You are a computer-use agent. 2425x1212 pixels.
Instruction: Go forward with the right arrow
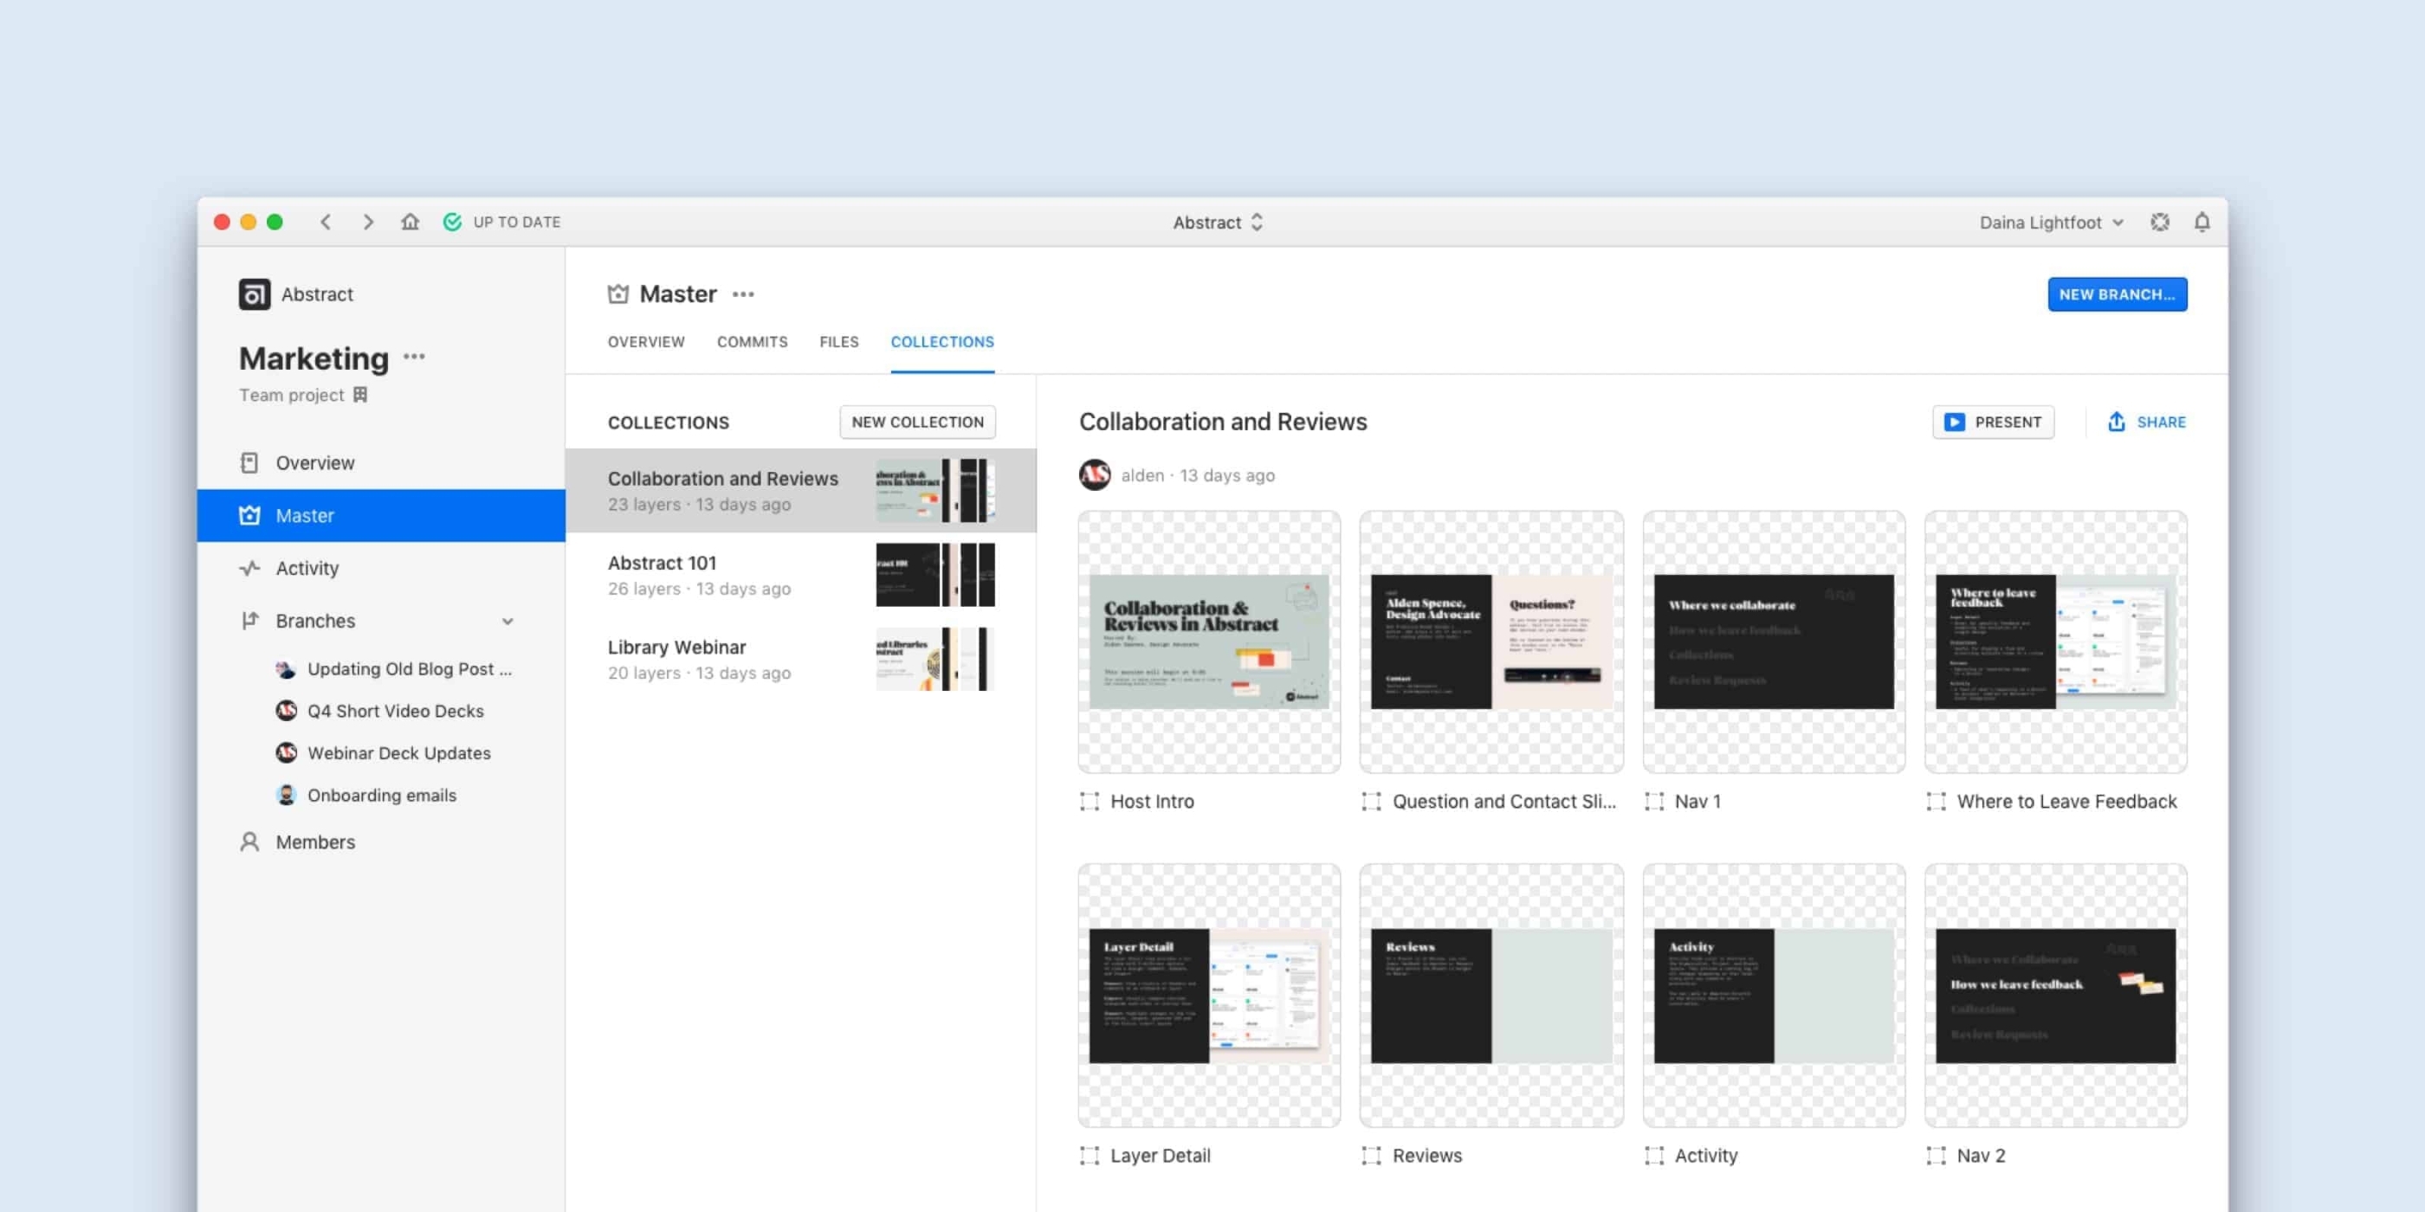(x=368, y=222)
